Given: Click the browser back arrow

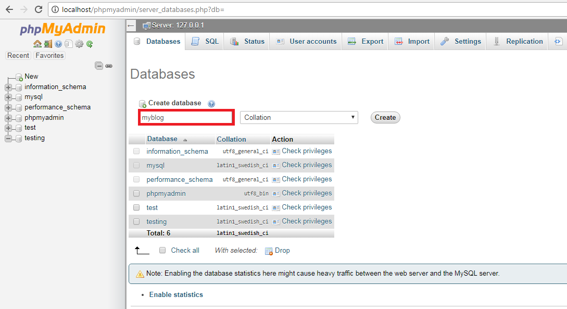Looking at the screenshot, I should [x=9, y=9].
